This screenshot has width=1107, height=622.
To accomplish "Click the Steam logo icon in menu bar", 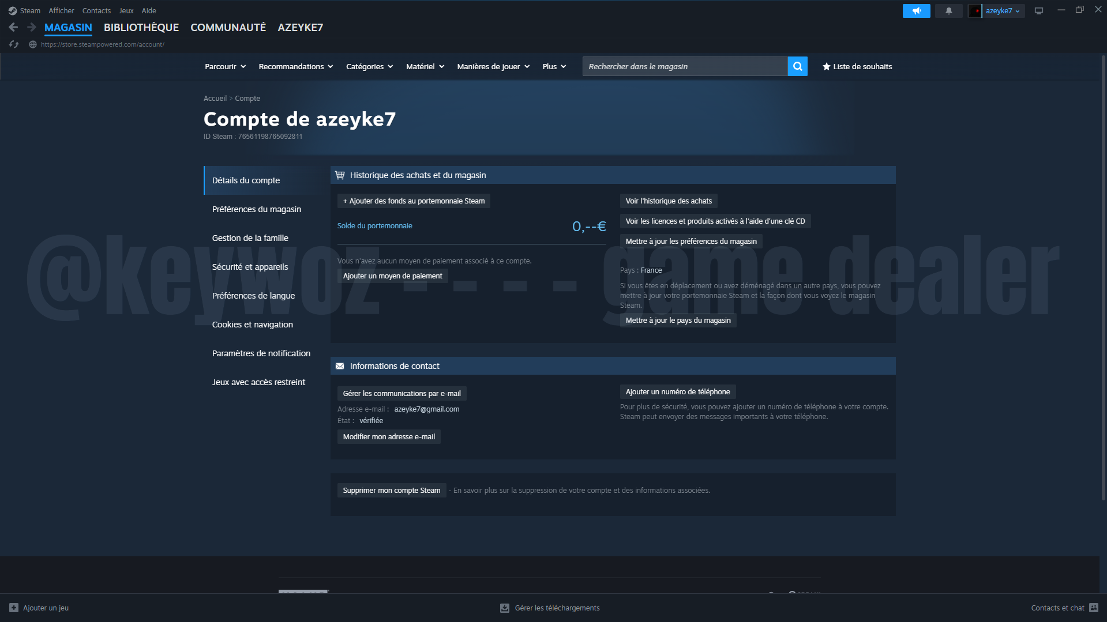I will (12, 11).
